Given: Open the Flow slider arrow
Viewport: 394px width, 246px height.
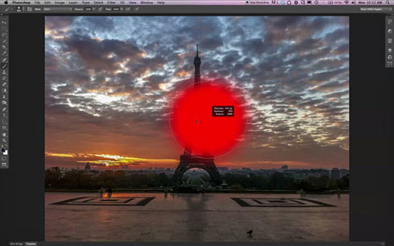Looking at the screenshot, I should coord(121,9).
